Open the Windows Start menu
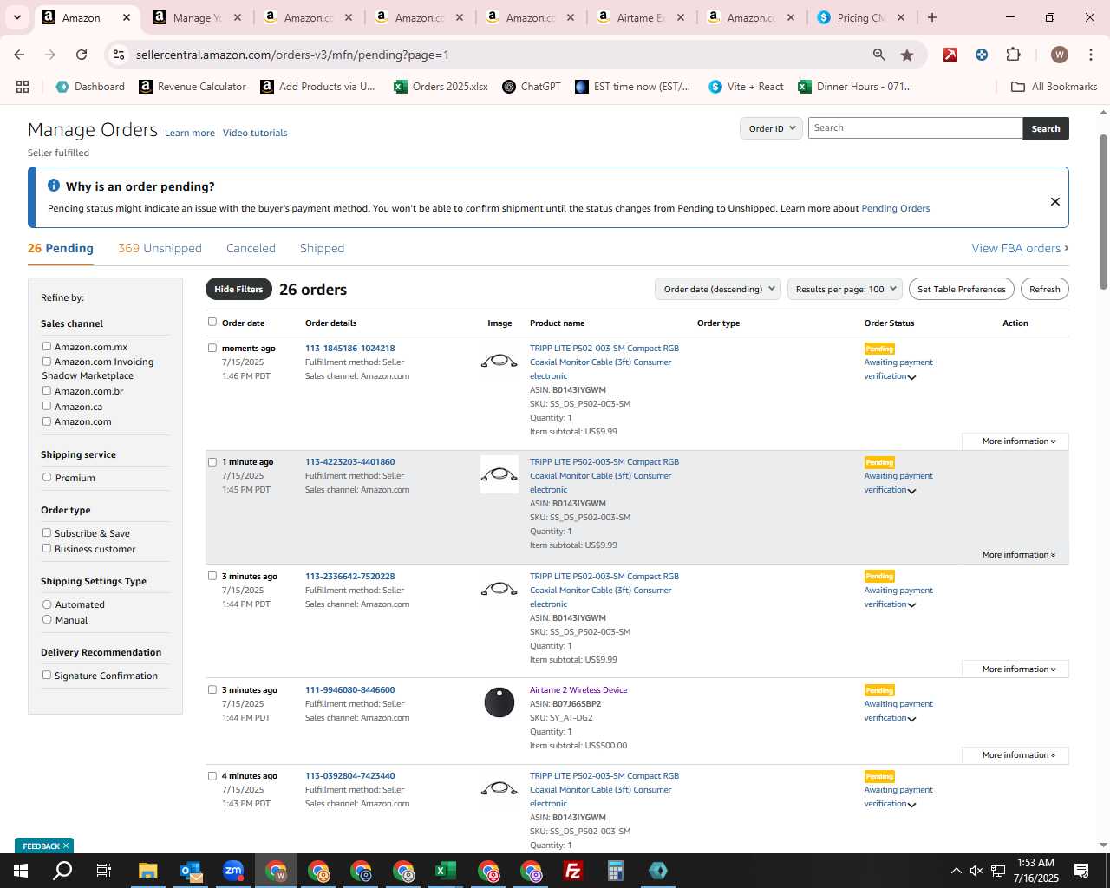Image resolution: width=1110 pixels, height=888 pixels. [x=21, y=871]
